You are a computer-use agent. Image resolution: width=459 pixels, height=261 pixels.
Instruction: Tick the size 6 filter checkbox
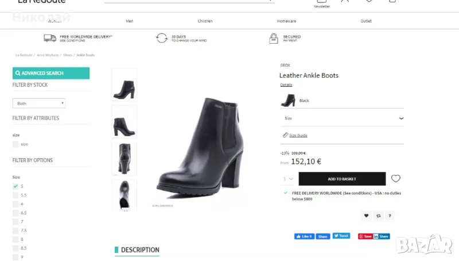(x=15, y=204)
